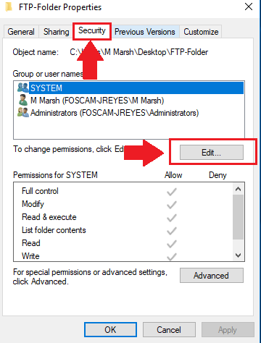Switch to the General tab
This screenshot has width=261, height=343.
[x=21, y=32]
